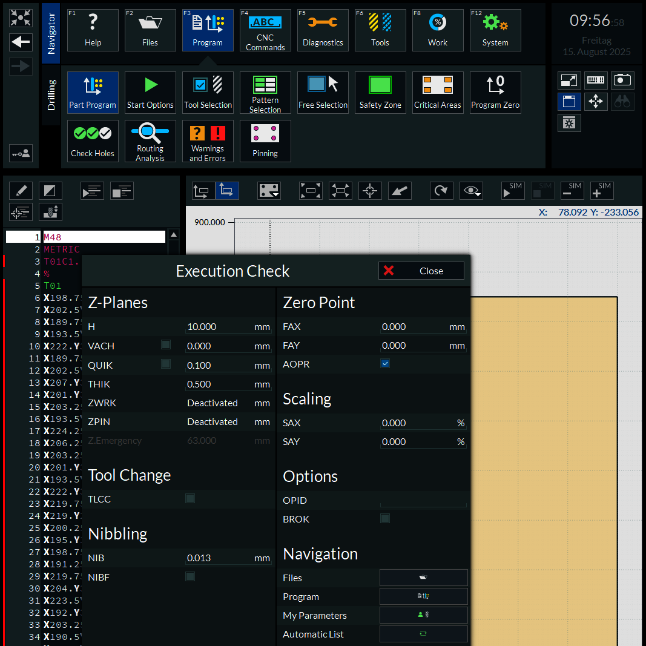Click the move arrows panel icon

596,101
